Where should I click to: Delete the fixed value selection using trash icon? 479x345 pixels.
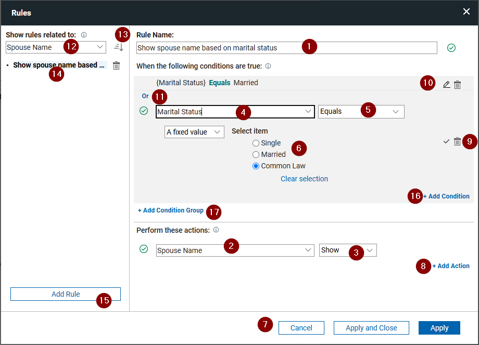(x=458, y=141)
